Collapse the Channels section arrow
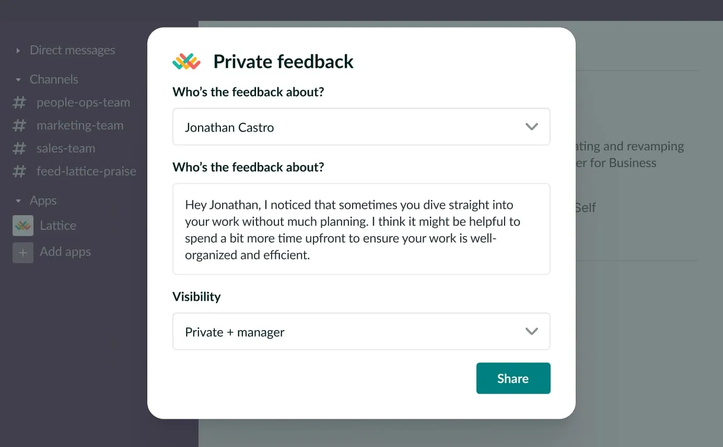Image resolution: width=723 pixels, height=447 pixels. 18,80
